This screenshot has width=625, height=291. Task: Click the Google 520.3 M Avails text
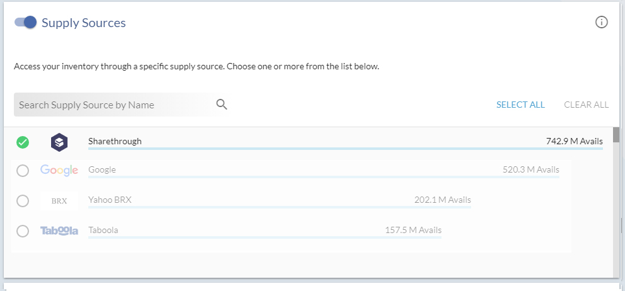pyautogui.click(x=531, y=169)
